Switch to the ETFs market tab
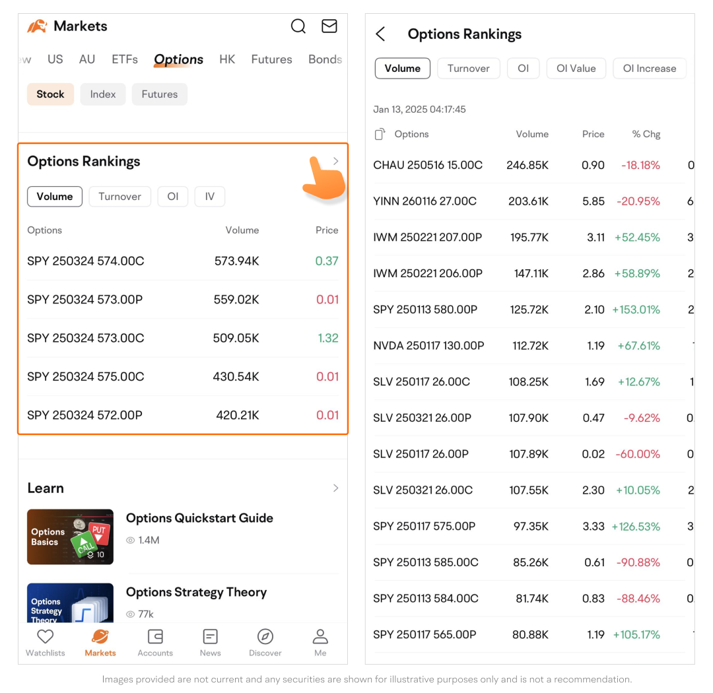 [x=125, y=59]
